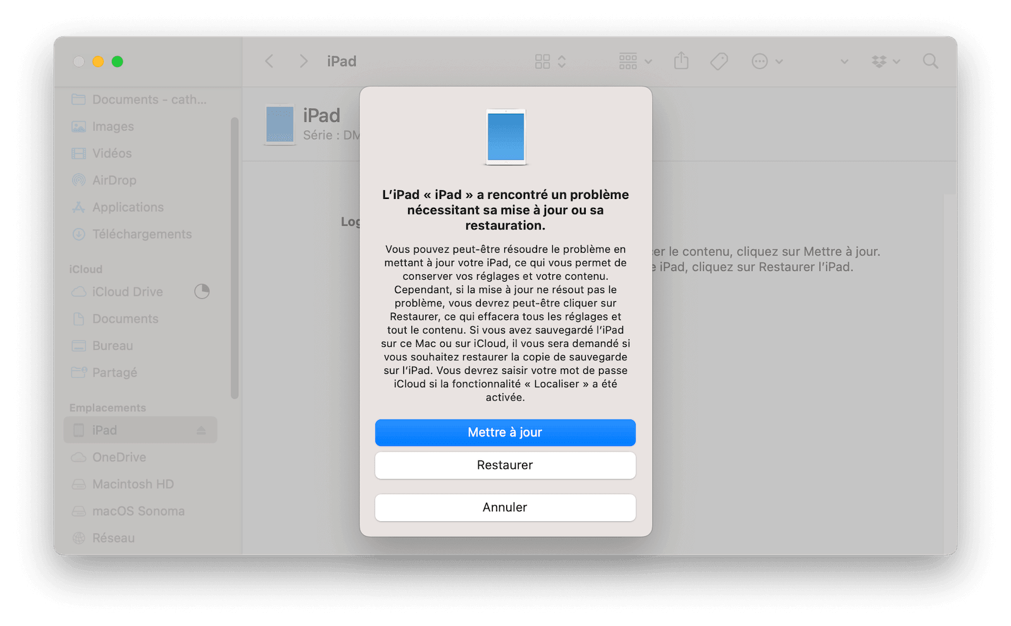Open Applications in the sidebar
This screenshot has height=626, width=1011.
point(140,207)
